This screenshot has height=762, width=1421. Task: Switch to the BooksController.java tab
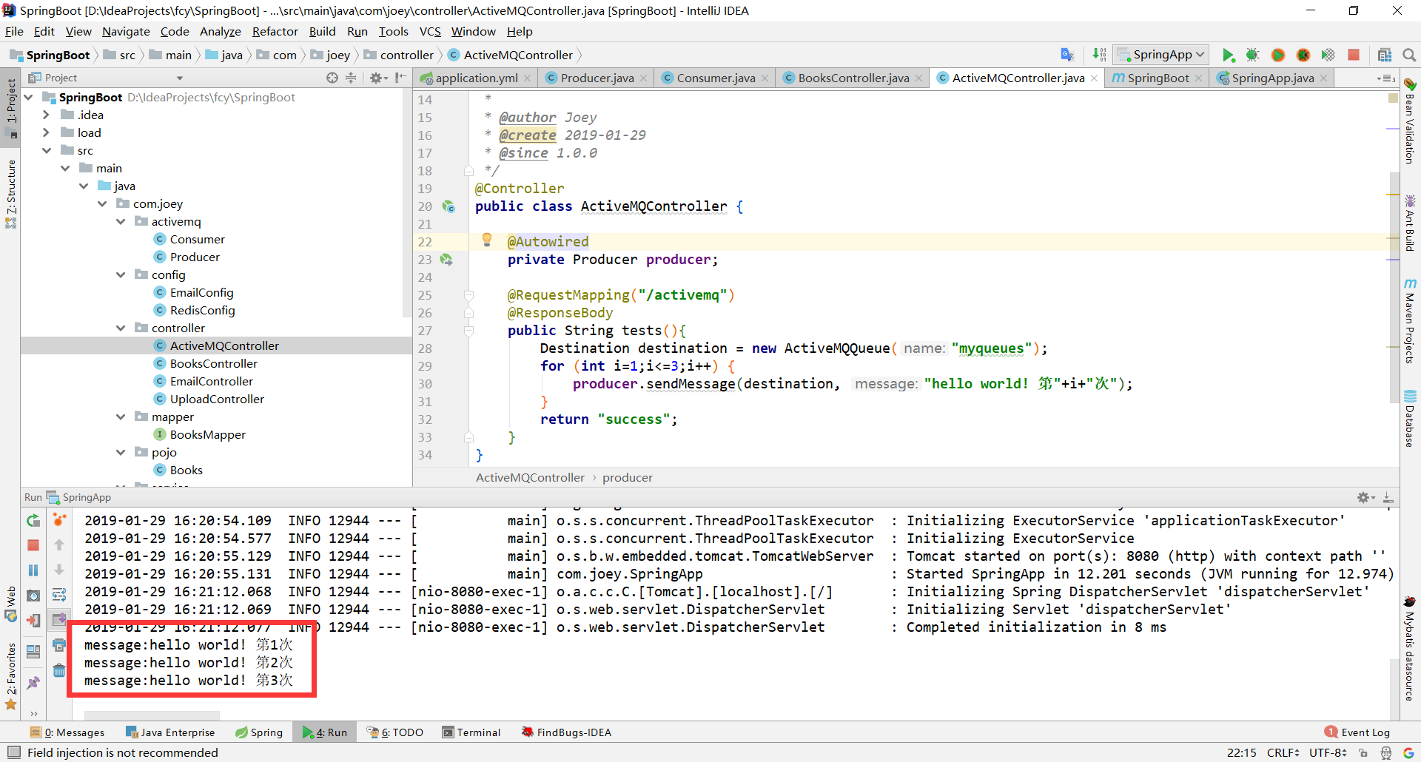(853, 78)
